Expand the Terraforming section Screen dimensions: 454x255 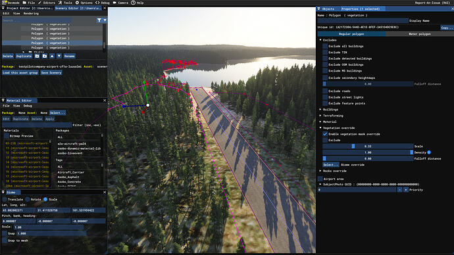320,116
